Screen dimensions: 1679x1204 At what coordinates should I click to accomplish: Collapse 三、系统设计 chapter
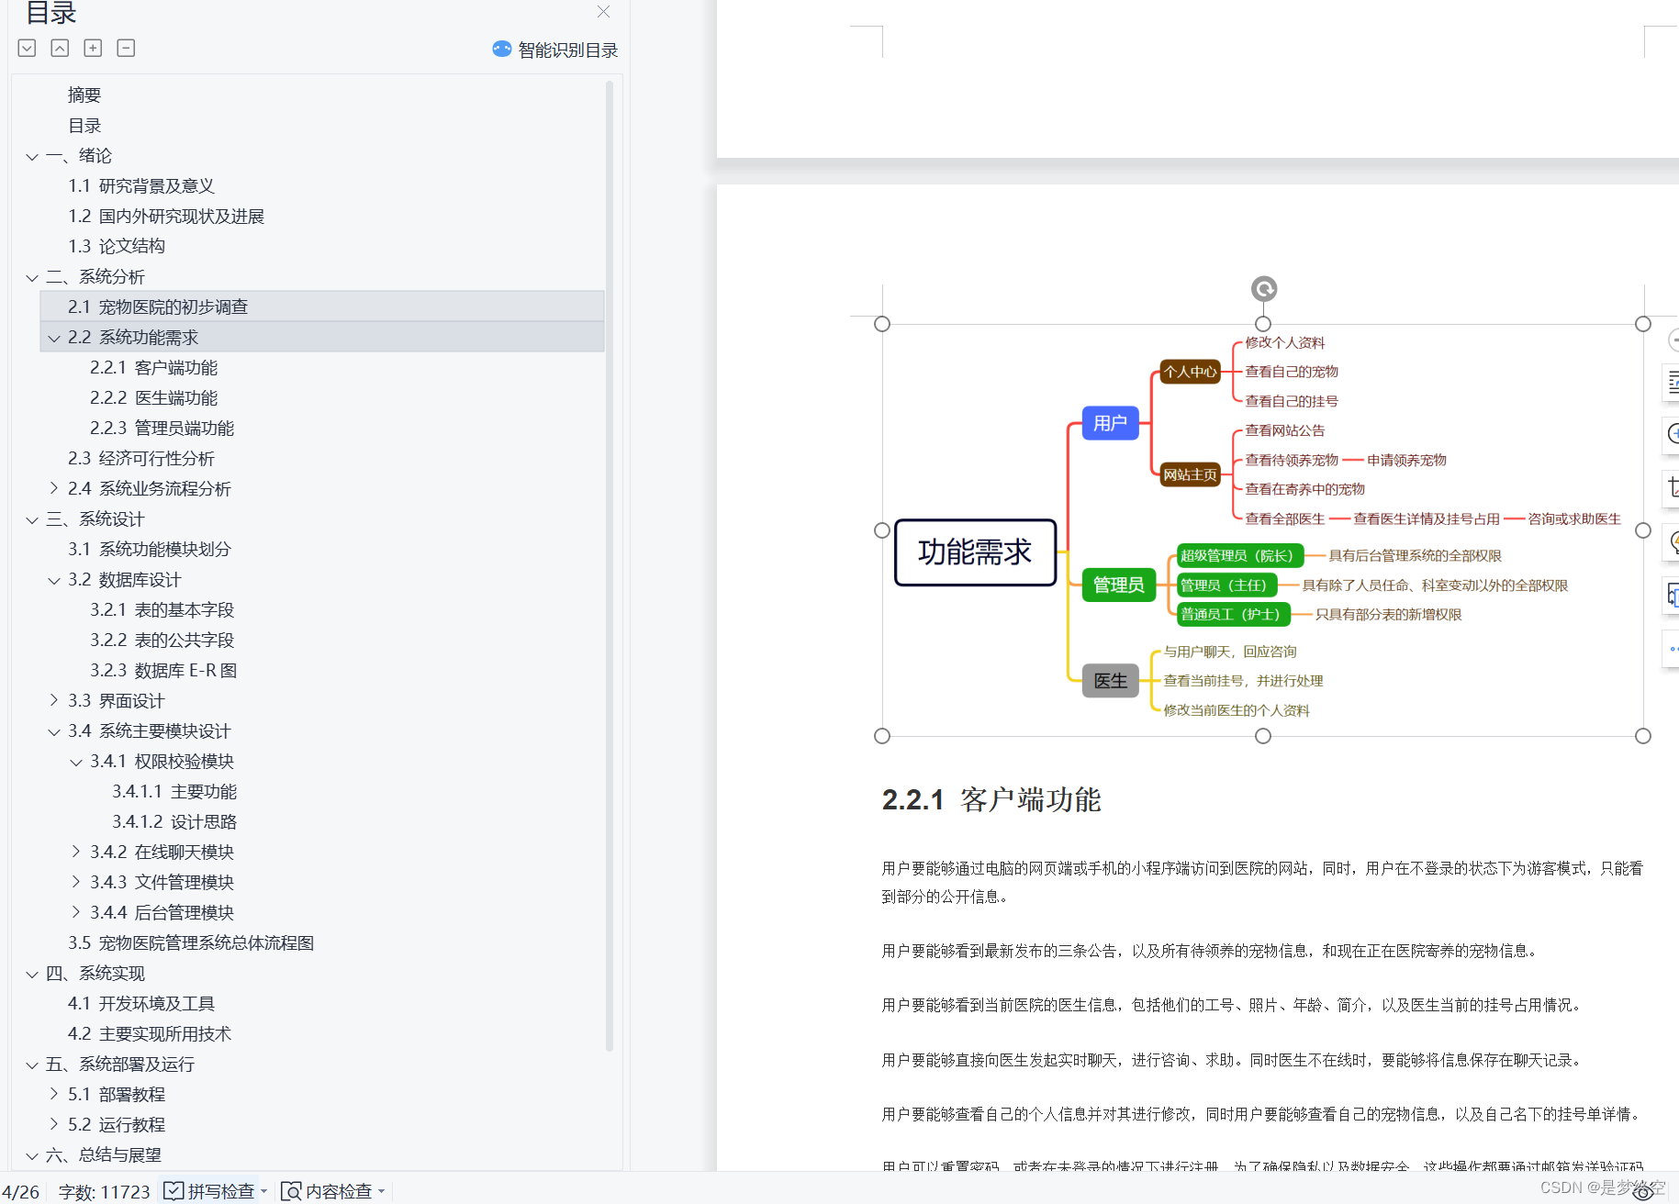pyautogui.click(x=32, y=520)
